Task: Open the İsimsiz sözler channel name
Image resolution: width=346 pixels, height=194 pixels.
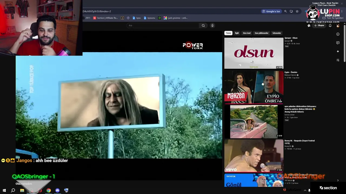Action: [290, 115]
